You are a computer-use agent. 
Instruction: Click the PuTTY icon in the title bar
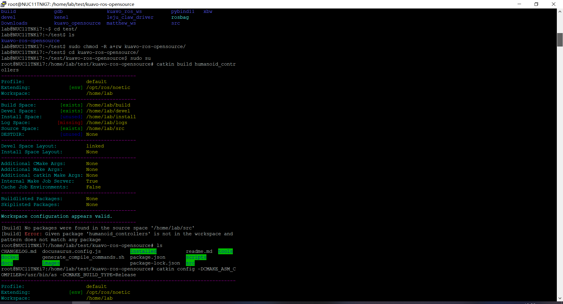coord(4,4)
